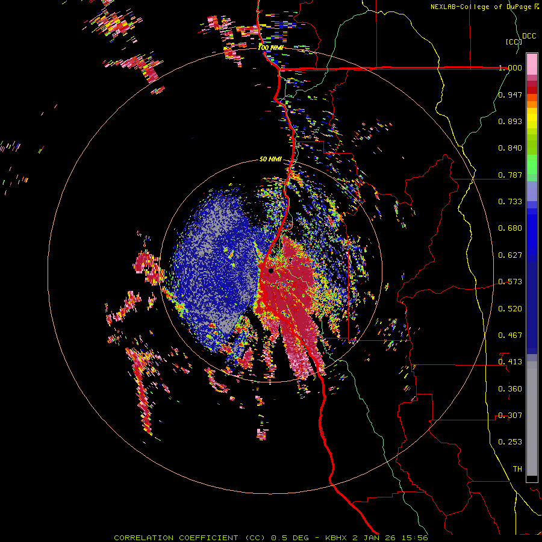
Task: Select the 1.000 scale value
Action: pos(510,67)
